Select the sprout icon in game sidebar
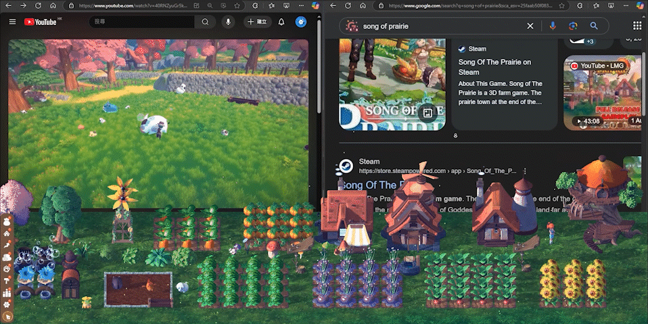648x324 pixels. (x=7, y=246)
